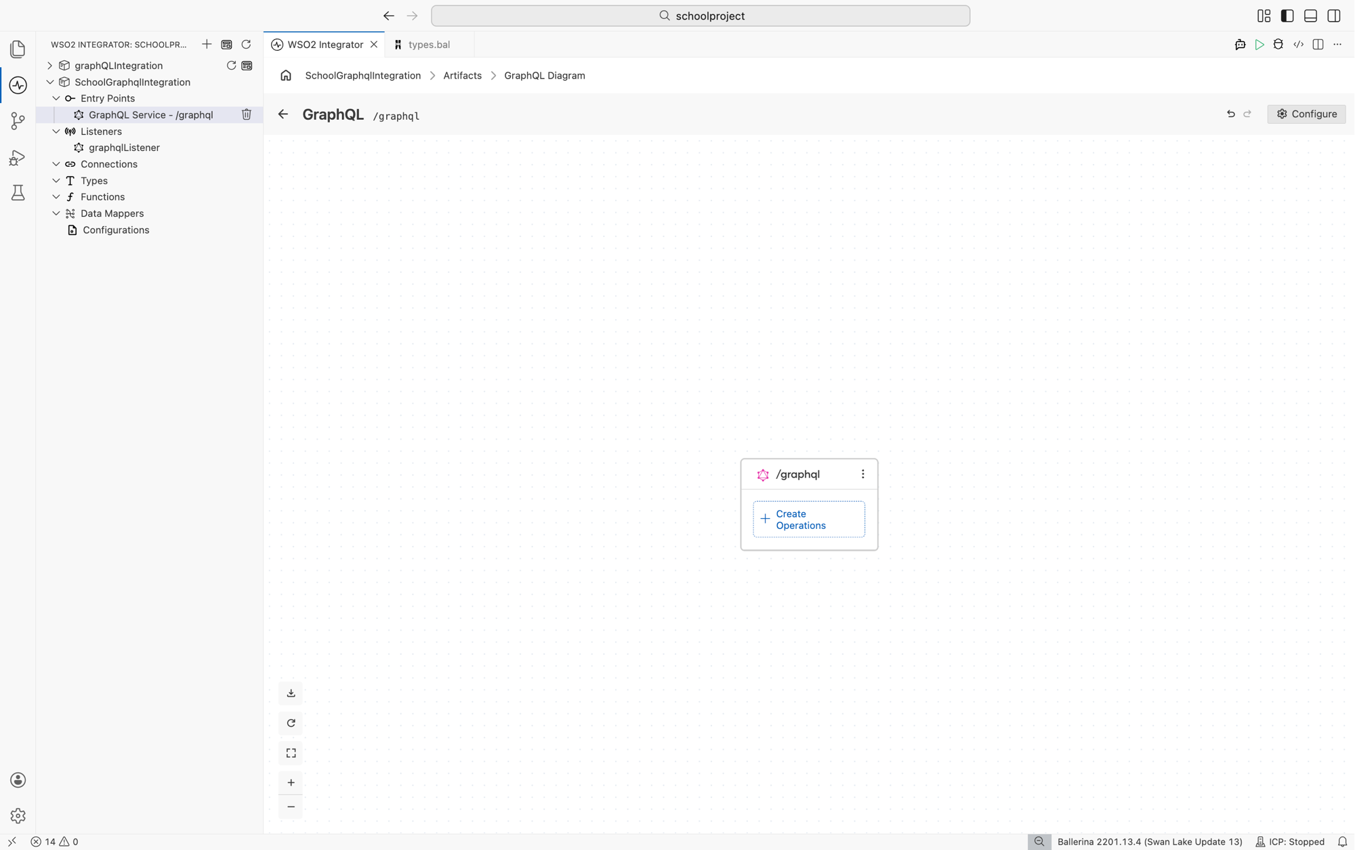Redo the diagram change
Screen dimensions: 1355x850
(x=1247, y=114)
